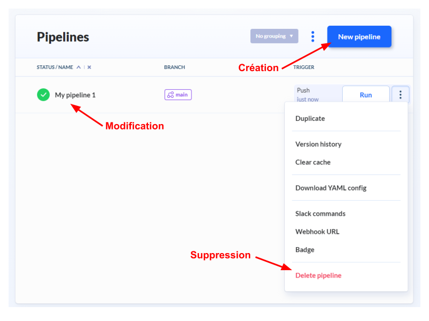This screenshot has width=429, height=321.
Task: Click the Branch column header
Action: click(x=174, y=67)
